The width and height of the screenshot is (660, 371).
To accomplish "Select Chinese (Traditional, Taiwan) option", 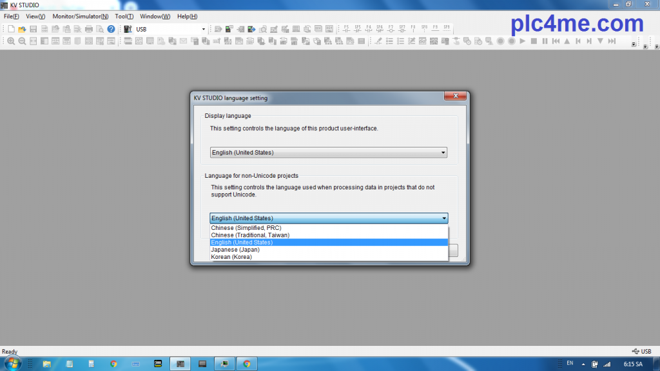I will [x=250, y=235].
